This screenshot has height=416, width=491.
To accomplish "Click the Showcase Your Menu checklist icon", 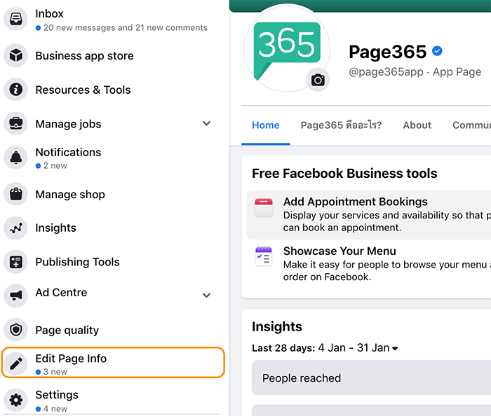I will (264, 256).
